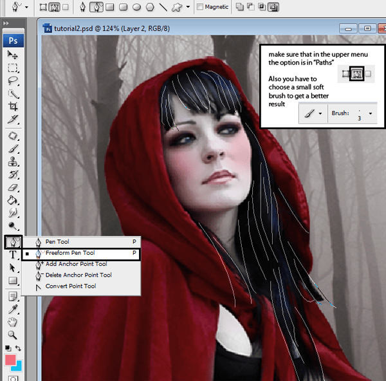Select the Zoom magnifier tool
The height and width of the screenshot is (381, 386).
(12, 335)
